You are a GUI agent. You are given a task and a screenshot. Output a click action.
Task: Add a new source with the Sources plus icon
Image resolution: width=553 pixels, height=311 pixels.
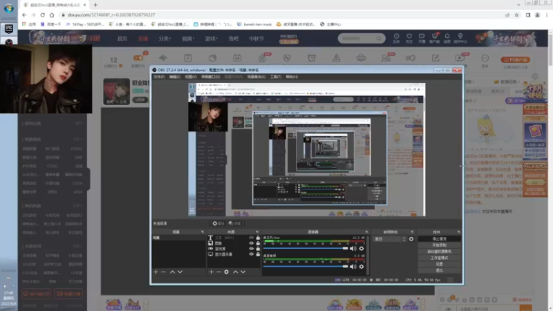(211, 272)
